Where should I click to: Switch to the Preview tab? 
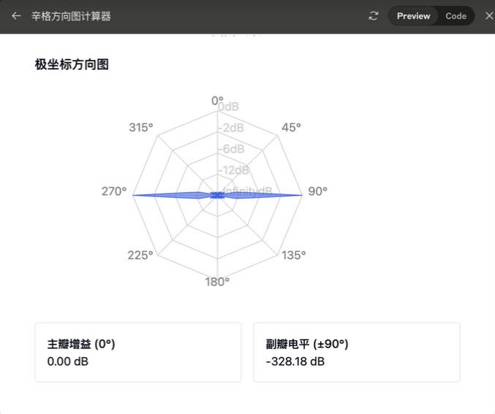(x=413, y=16)
